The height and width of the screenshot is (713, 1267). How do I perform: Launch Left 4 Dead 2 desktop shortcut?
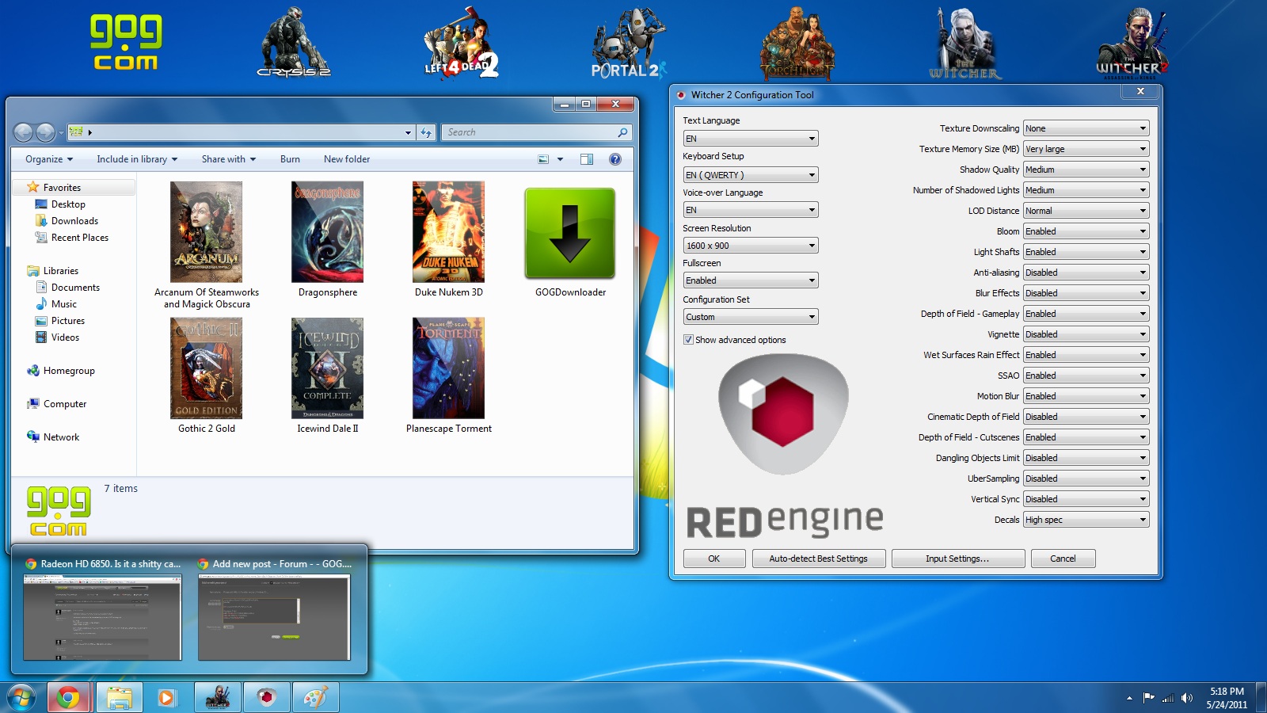pyautogui.click(x=461, y=43)
